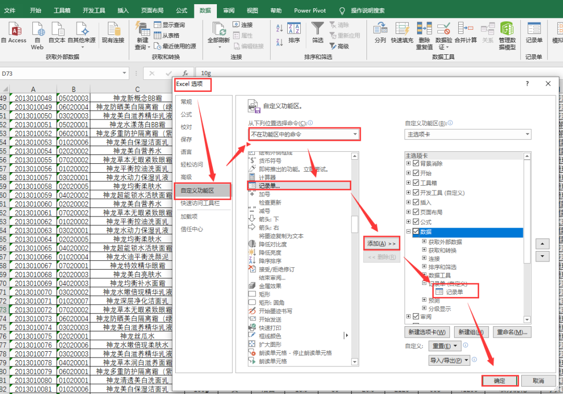Viewport: 563px width, 394px height.
Task: Open the 主选项卡 dropdown
Action: [468, 134]
